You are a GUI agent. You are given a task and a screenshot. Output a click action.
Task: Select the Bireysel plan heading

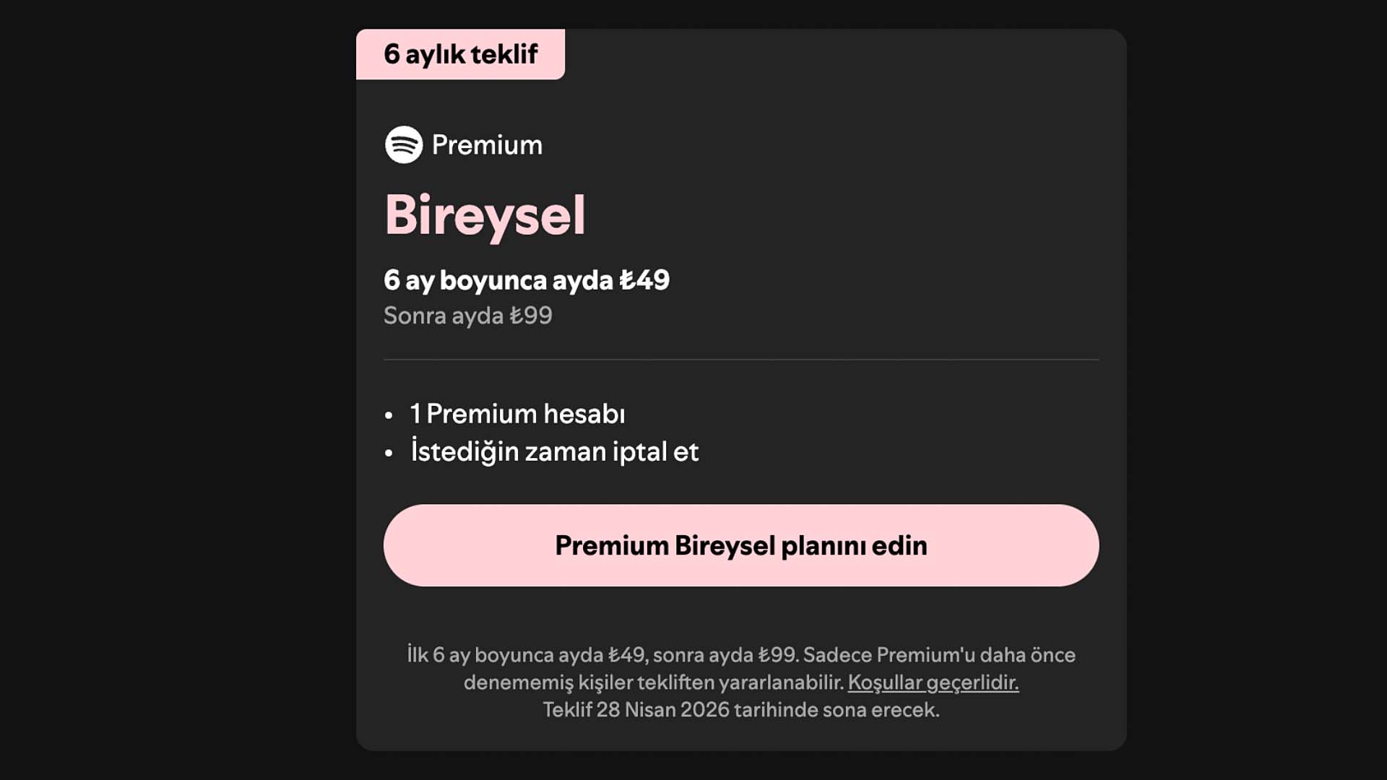point(485,215)
